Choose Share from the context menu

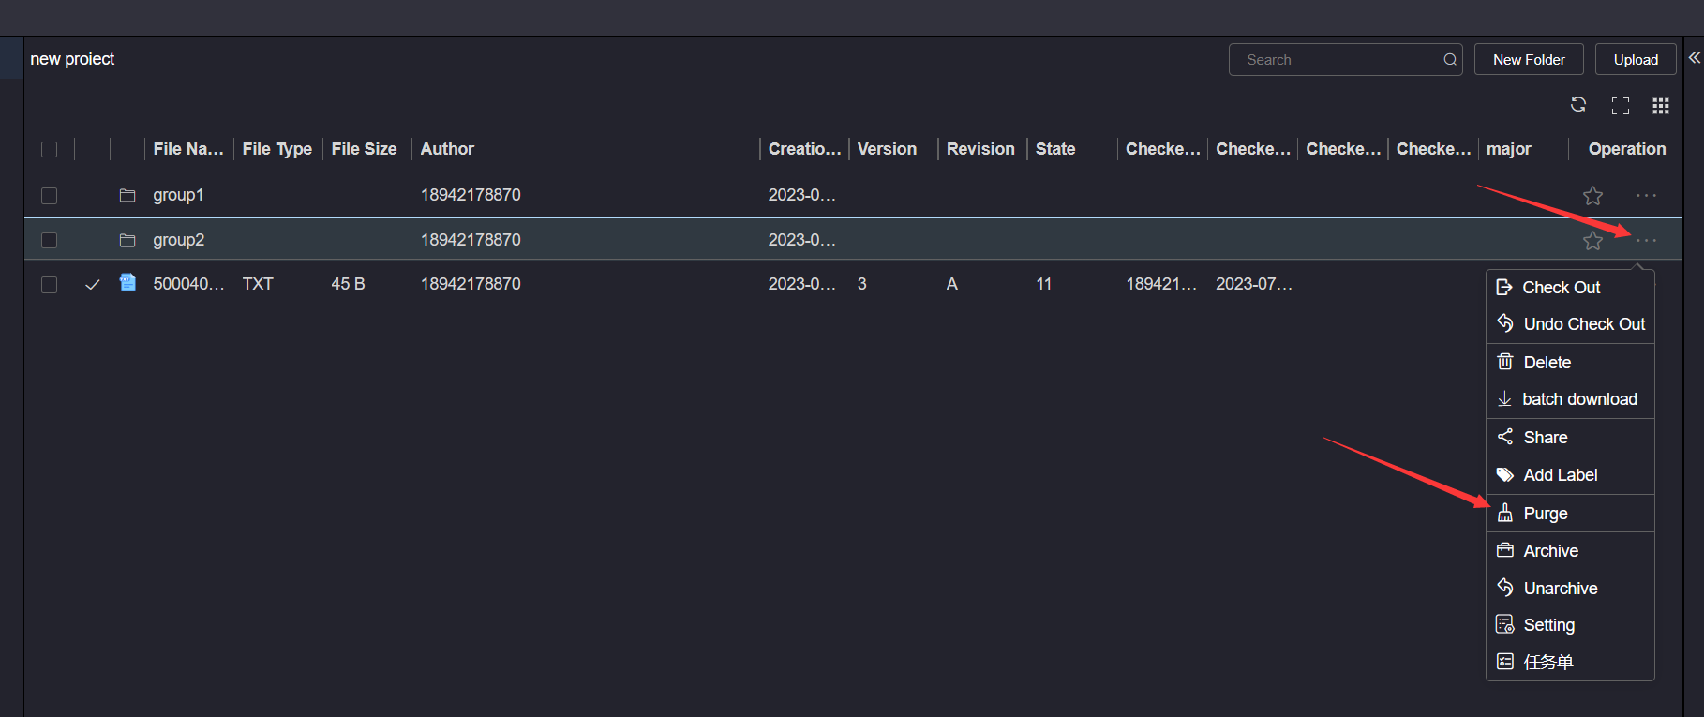click(1570, 438)
